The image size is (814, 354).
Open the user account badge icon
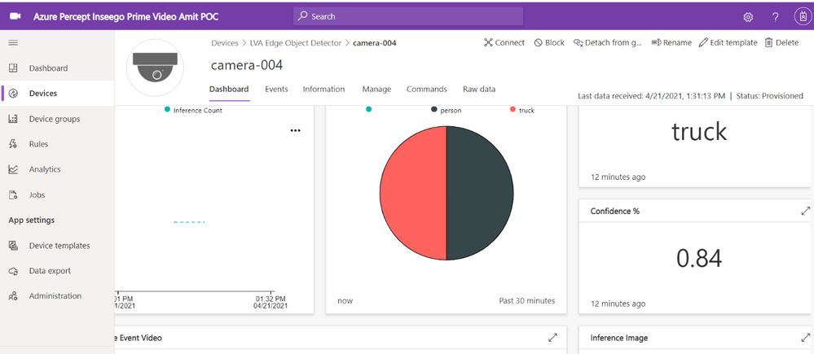pyautogui.click(x=803, y=16)
